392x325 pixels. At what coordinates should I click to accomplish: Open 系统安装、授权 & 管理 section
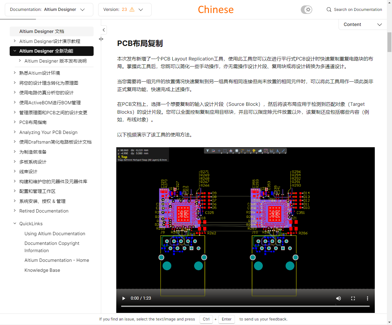pyautogui.click(x=42, y=201)
